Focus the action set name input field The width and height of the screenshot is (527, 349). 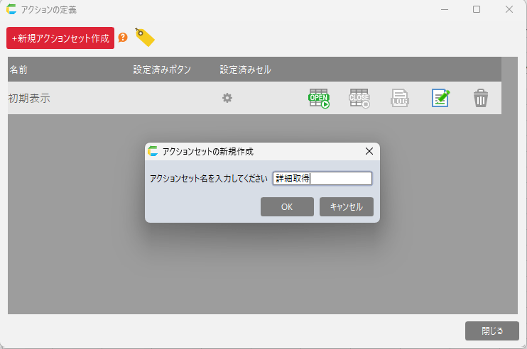click(x=322, y=178)
